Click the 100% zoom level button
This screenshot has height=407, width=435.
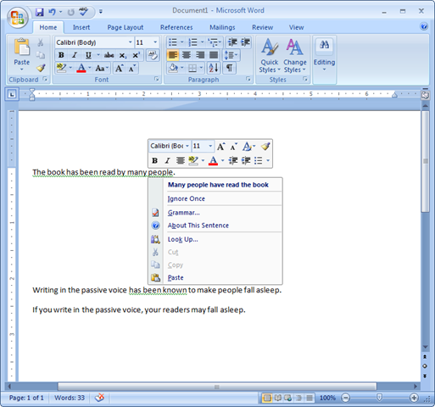327,398
